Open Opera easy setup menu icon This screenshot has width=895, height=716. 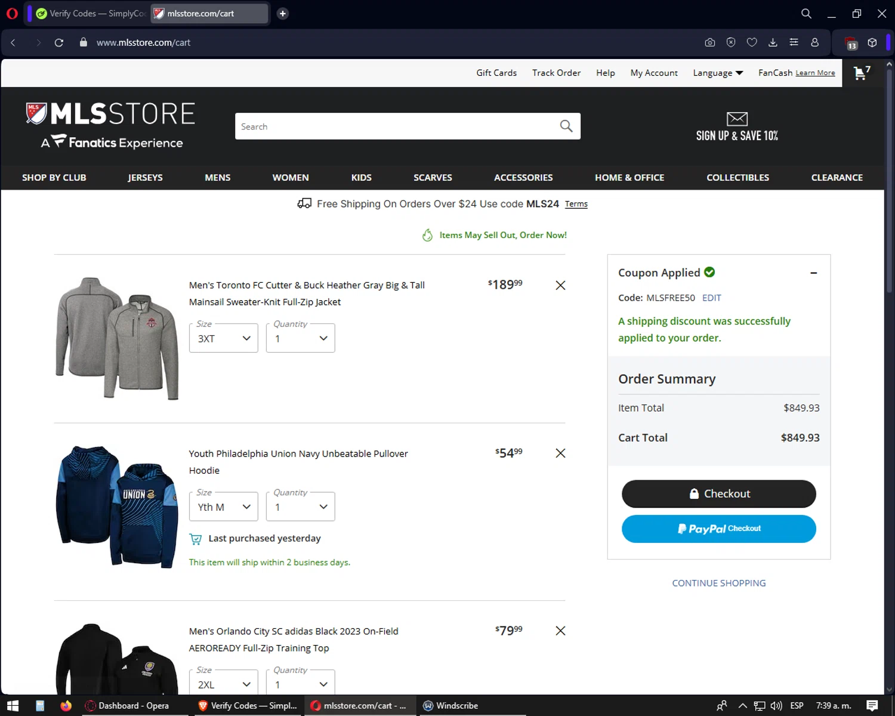point(794,42)
